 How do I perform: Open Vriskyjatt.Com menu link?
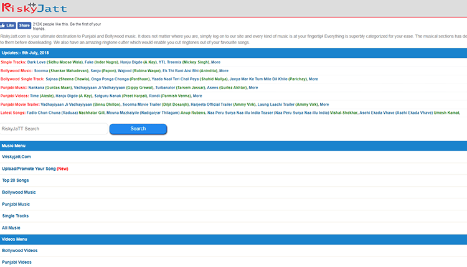tap(16, 157)
